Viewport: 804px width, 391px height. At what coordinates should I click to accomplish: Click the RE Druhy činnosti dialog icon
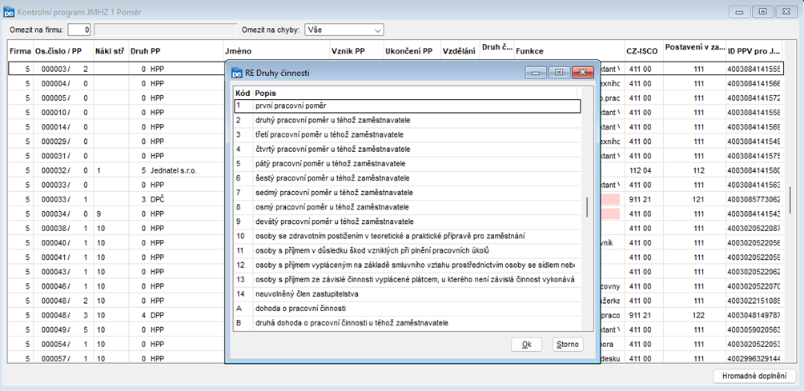236,73
